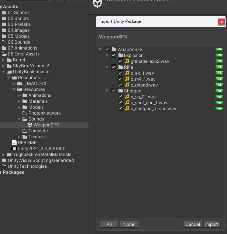The height and width of the screenshot is (234, 227).
Task: Click the music note icon for p_shot_gun_1.wav
Action: 127,103
